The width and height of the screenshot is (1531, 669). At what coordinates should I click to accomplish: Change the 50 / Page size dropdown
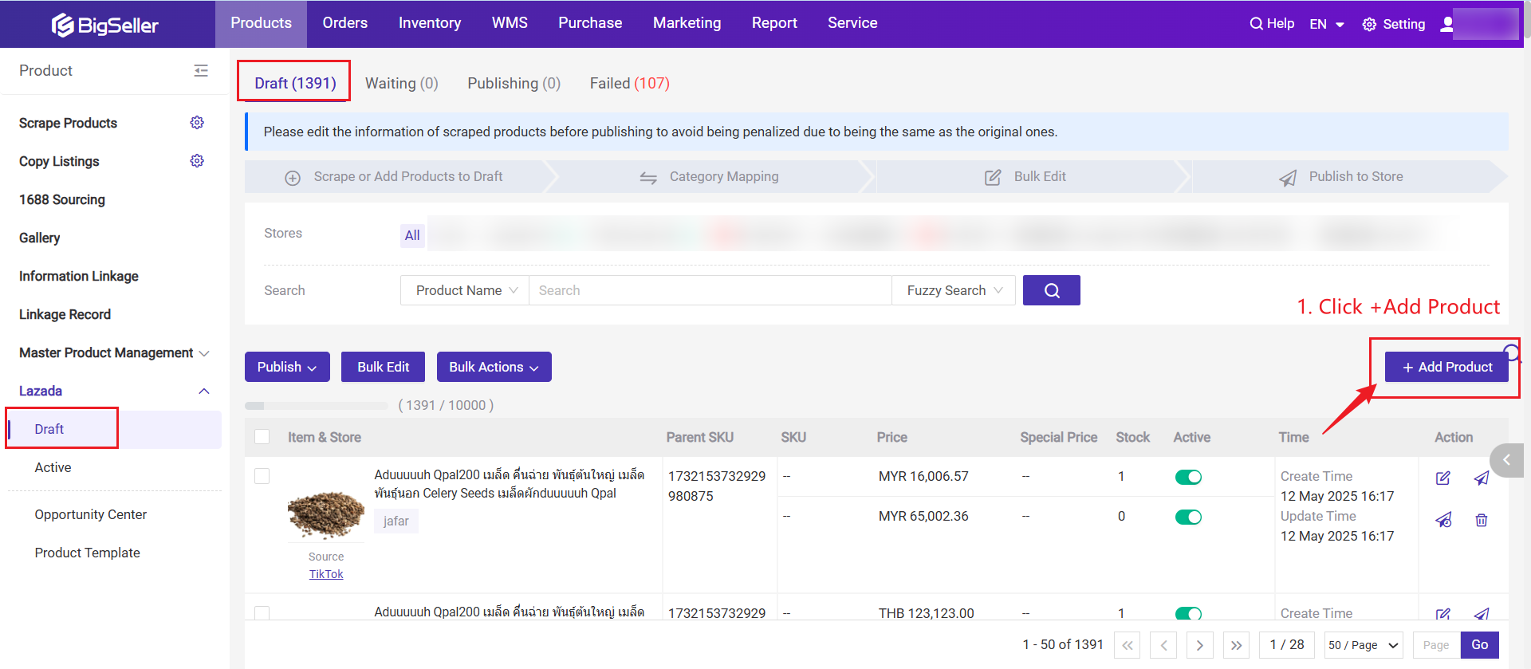(x=1364, y=645)
